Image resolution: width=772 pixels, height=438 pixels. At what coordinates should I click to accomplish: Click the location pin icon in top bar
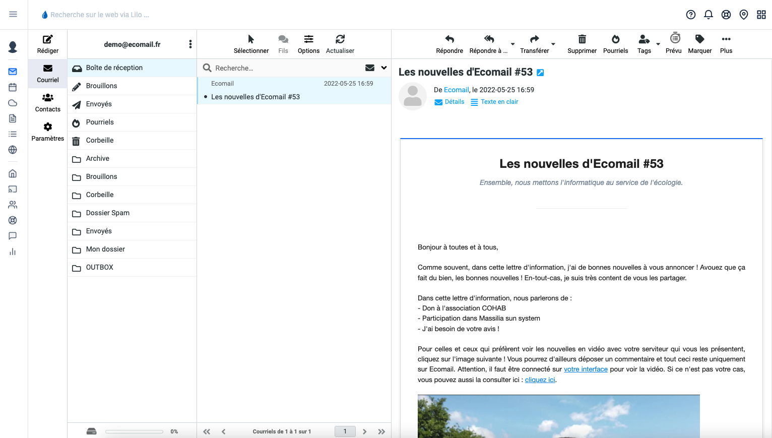click(x=744, y=15)
